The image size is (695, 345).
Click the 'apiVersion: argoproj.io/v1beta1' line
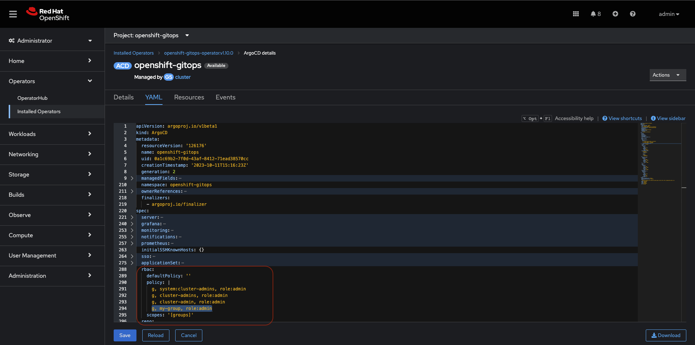coord(177,126)
